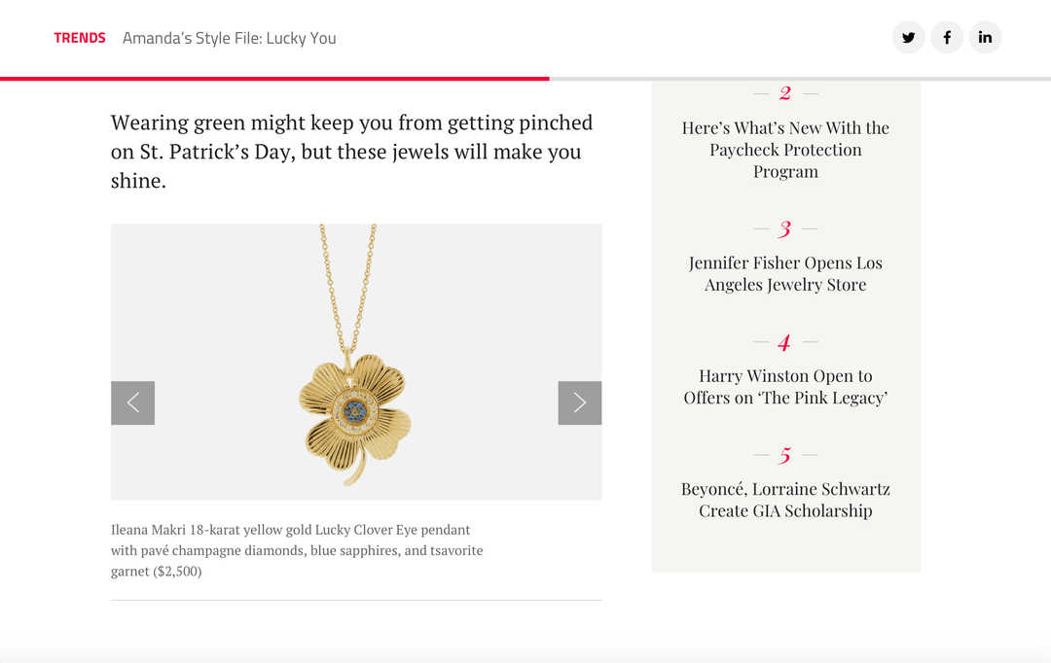Go to previous slideshow image
The width and height of the screenshot is (1051, 663).
(132, 402)
